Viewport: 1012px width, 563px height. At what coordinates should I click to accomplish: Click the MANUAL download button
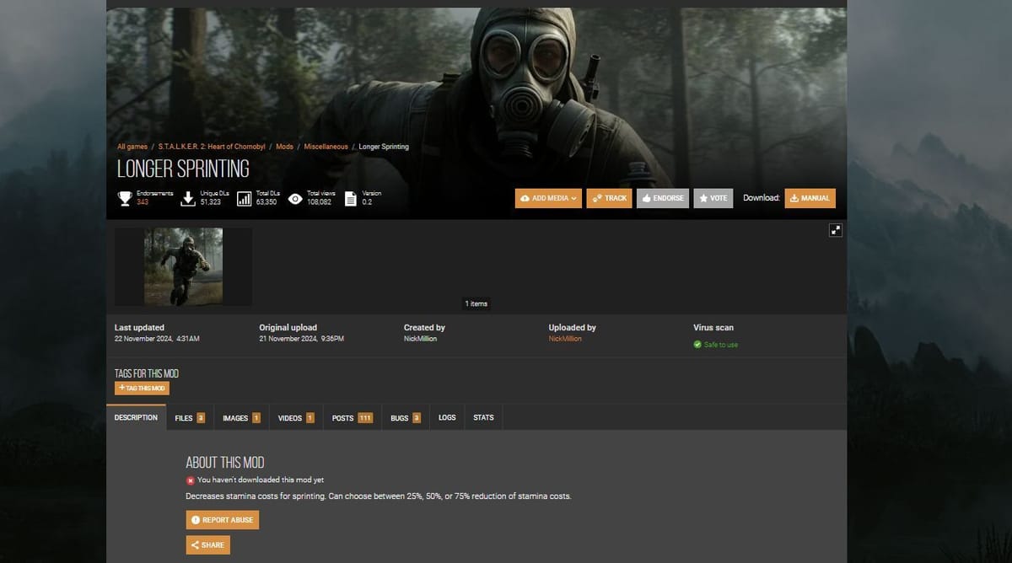[x=810, y=198]
